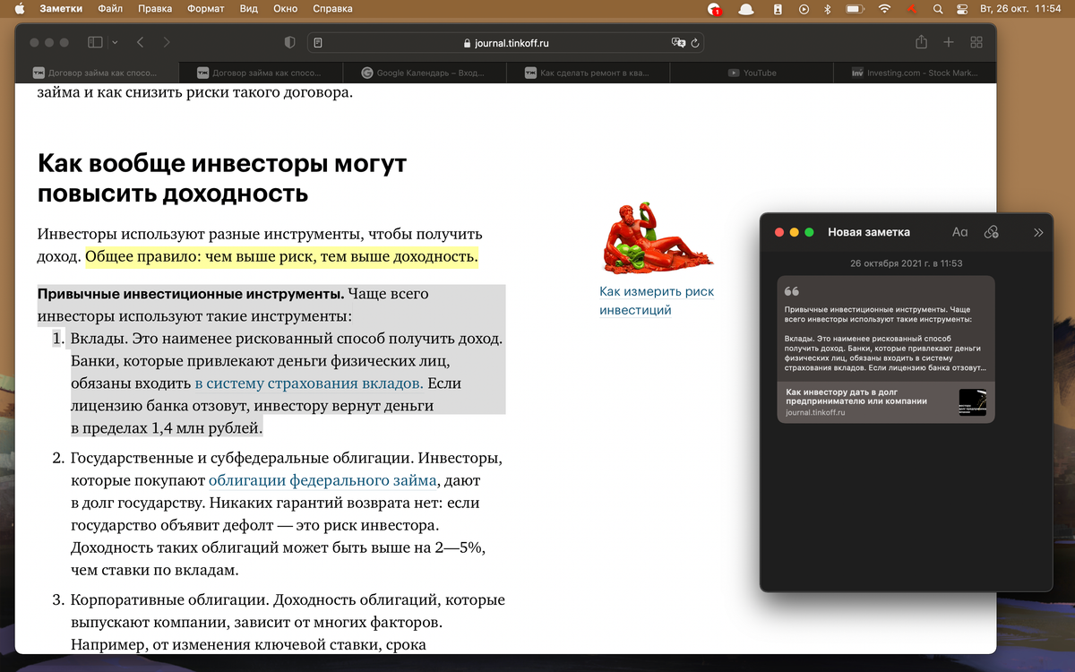Viewport: 1075px width, 672px height.
Task: Open link 'в систему страхования вкладов'
Action: [x=308, y=383]
